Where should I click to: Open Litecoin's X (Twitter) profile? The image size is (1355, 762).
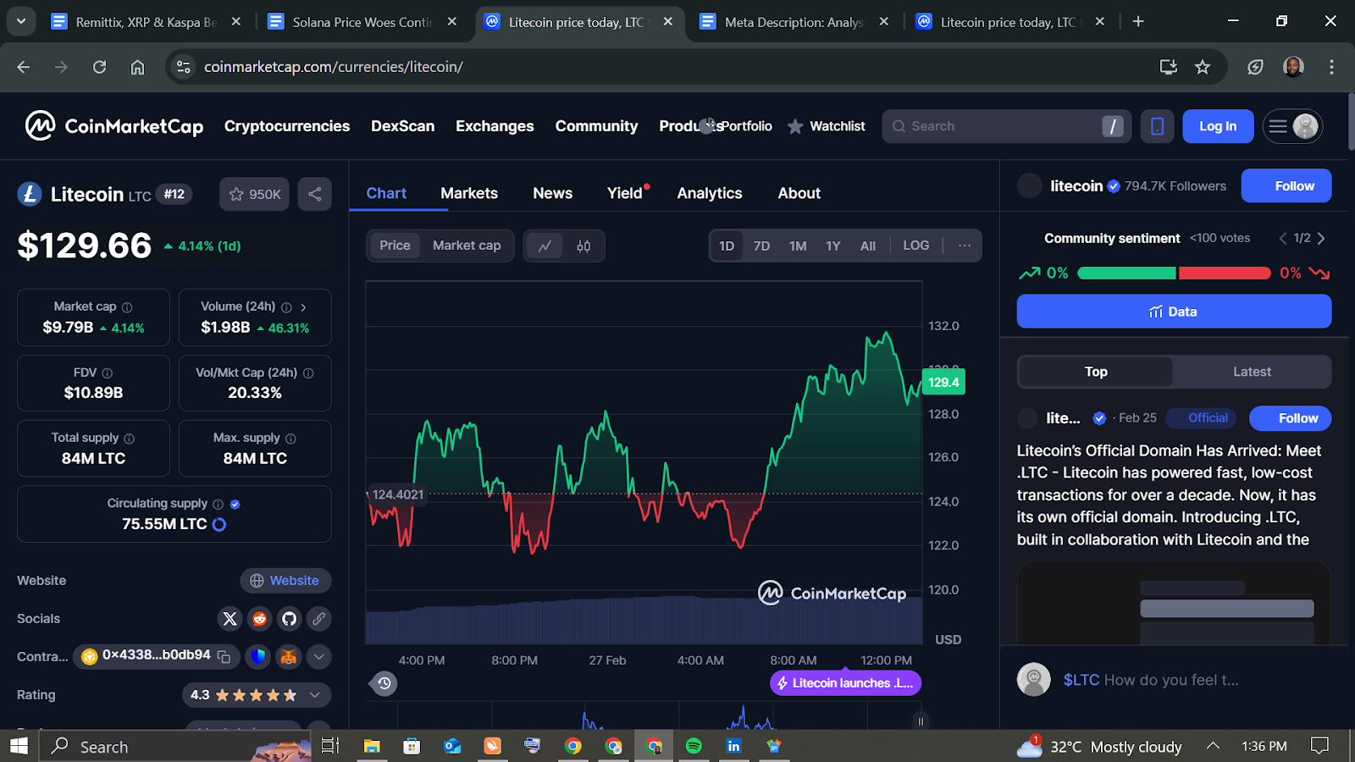(230, 619)
